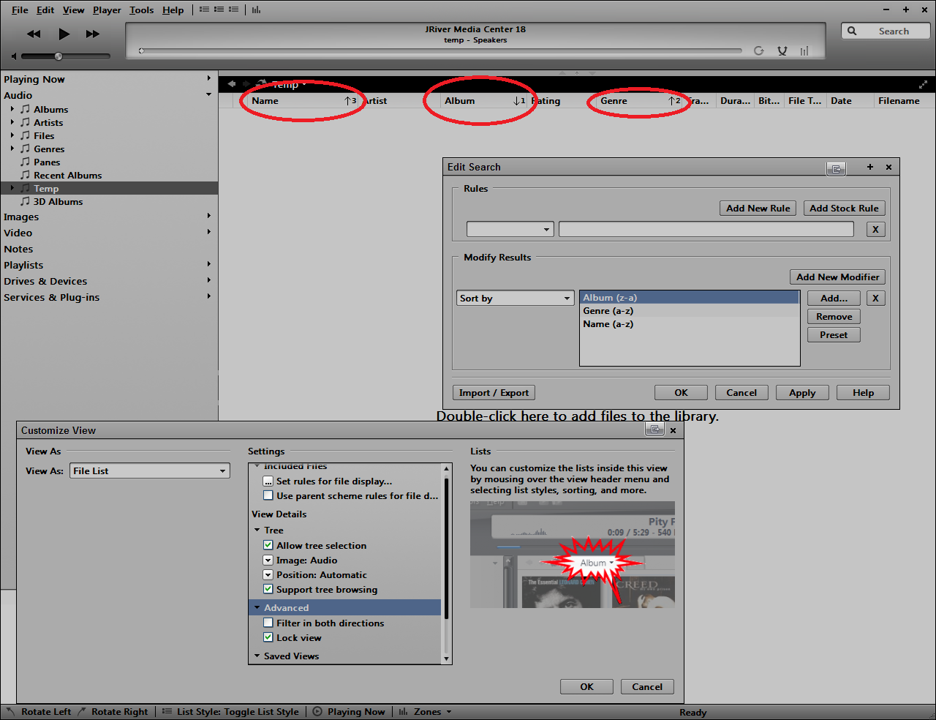The height and width of the screenshot is (720, 936).
Task: Click the previous track button
Action: (34, 34)
